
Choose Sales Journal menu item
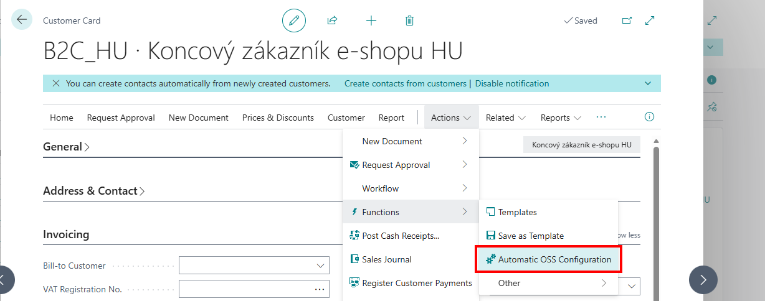(x=411, y=259)
